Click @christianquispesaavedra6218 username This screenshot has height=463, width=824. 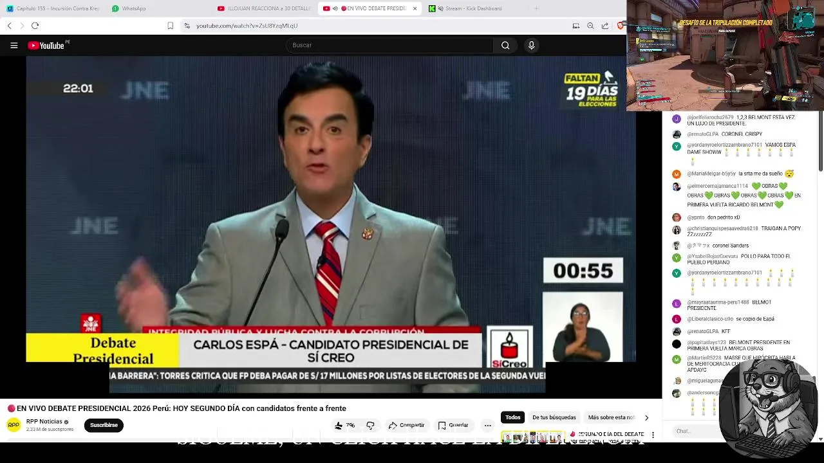[x=722, y=228]
